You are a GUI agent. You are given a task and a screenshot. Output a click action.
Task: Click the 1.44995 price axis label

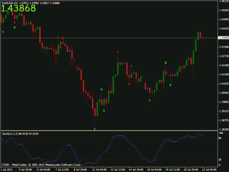(x=224, y=19)
